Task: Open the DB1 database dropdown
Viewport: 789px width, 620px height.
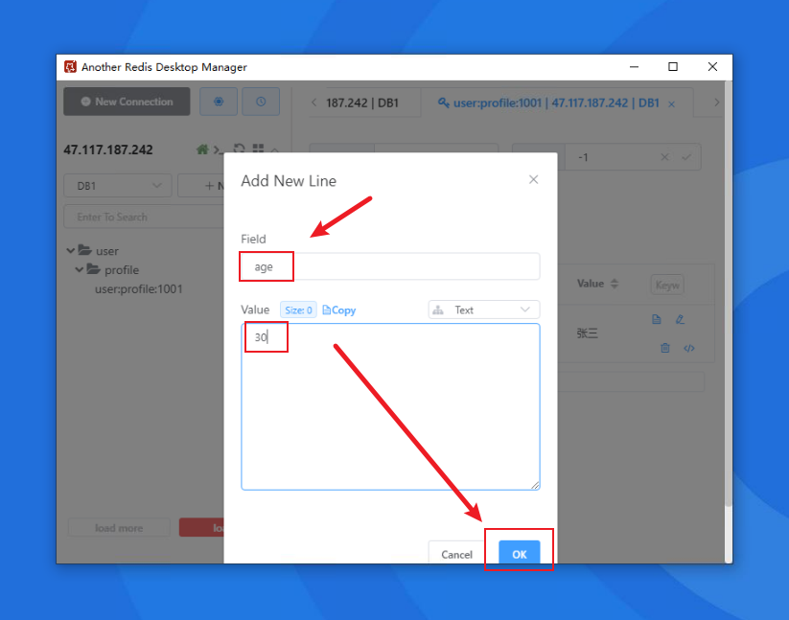Action: coord(118,186)
